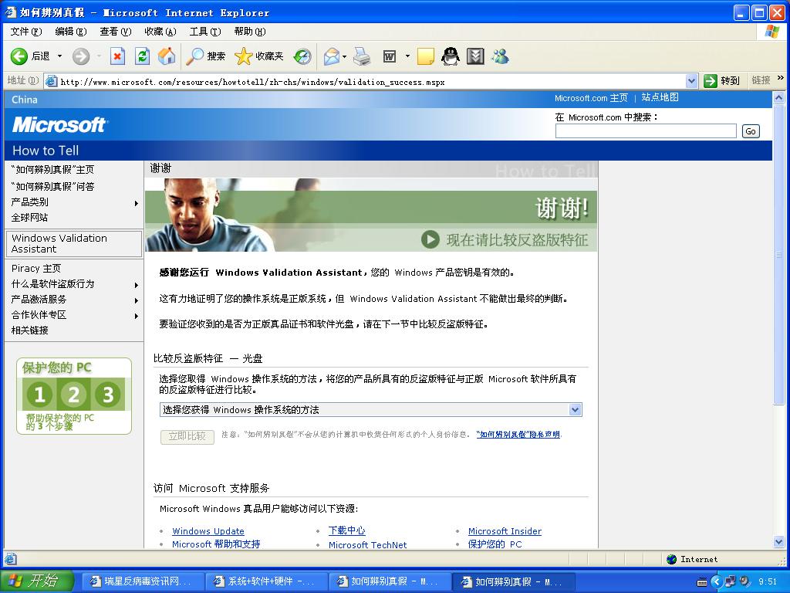Click the page scrollbar up arrow
The width and height of the screenshot is (790, 593).
(779, 98)
